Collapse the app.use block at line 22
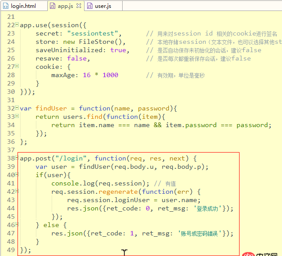Viewport: 282px width, 256px height. click(17, 24)
